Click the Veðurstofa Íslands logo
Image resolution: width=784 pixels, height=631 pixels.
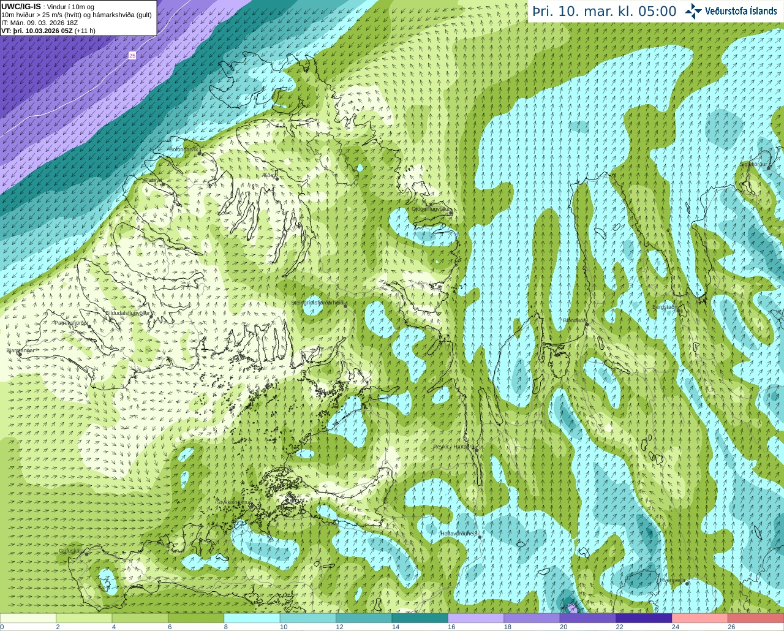731,11
